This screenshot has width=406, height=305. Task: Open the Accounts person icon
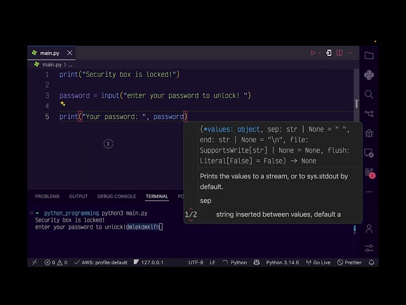(369, 229)
